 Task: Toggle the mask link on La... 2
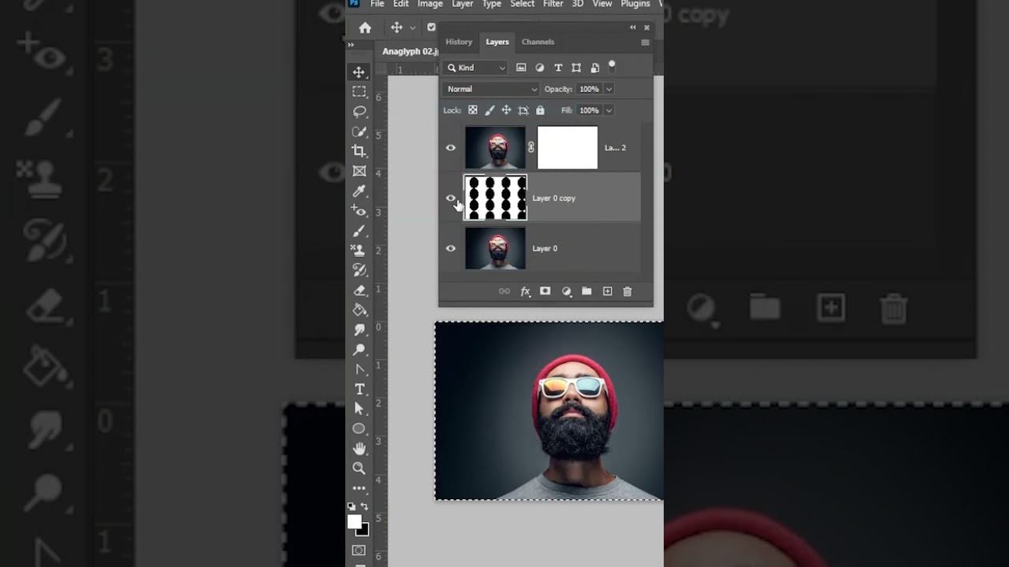(531, 147)
